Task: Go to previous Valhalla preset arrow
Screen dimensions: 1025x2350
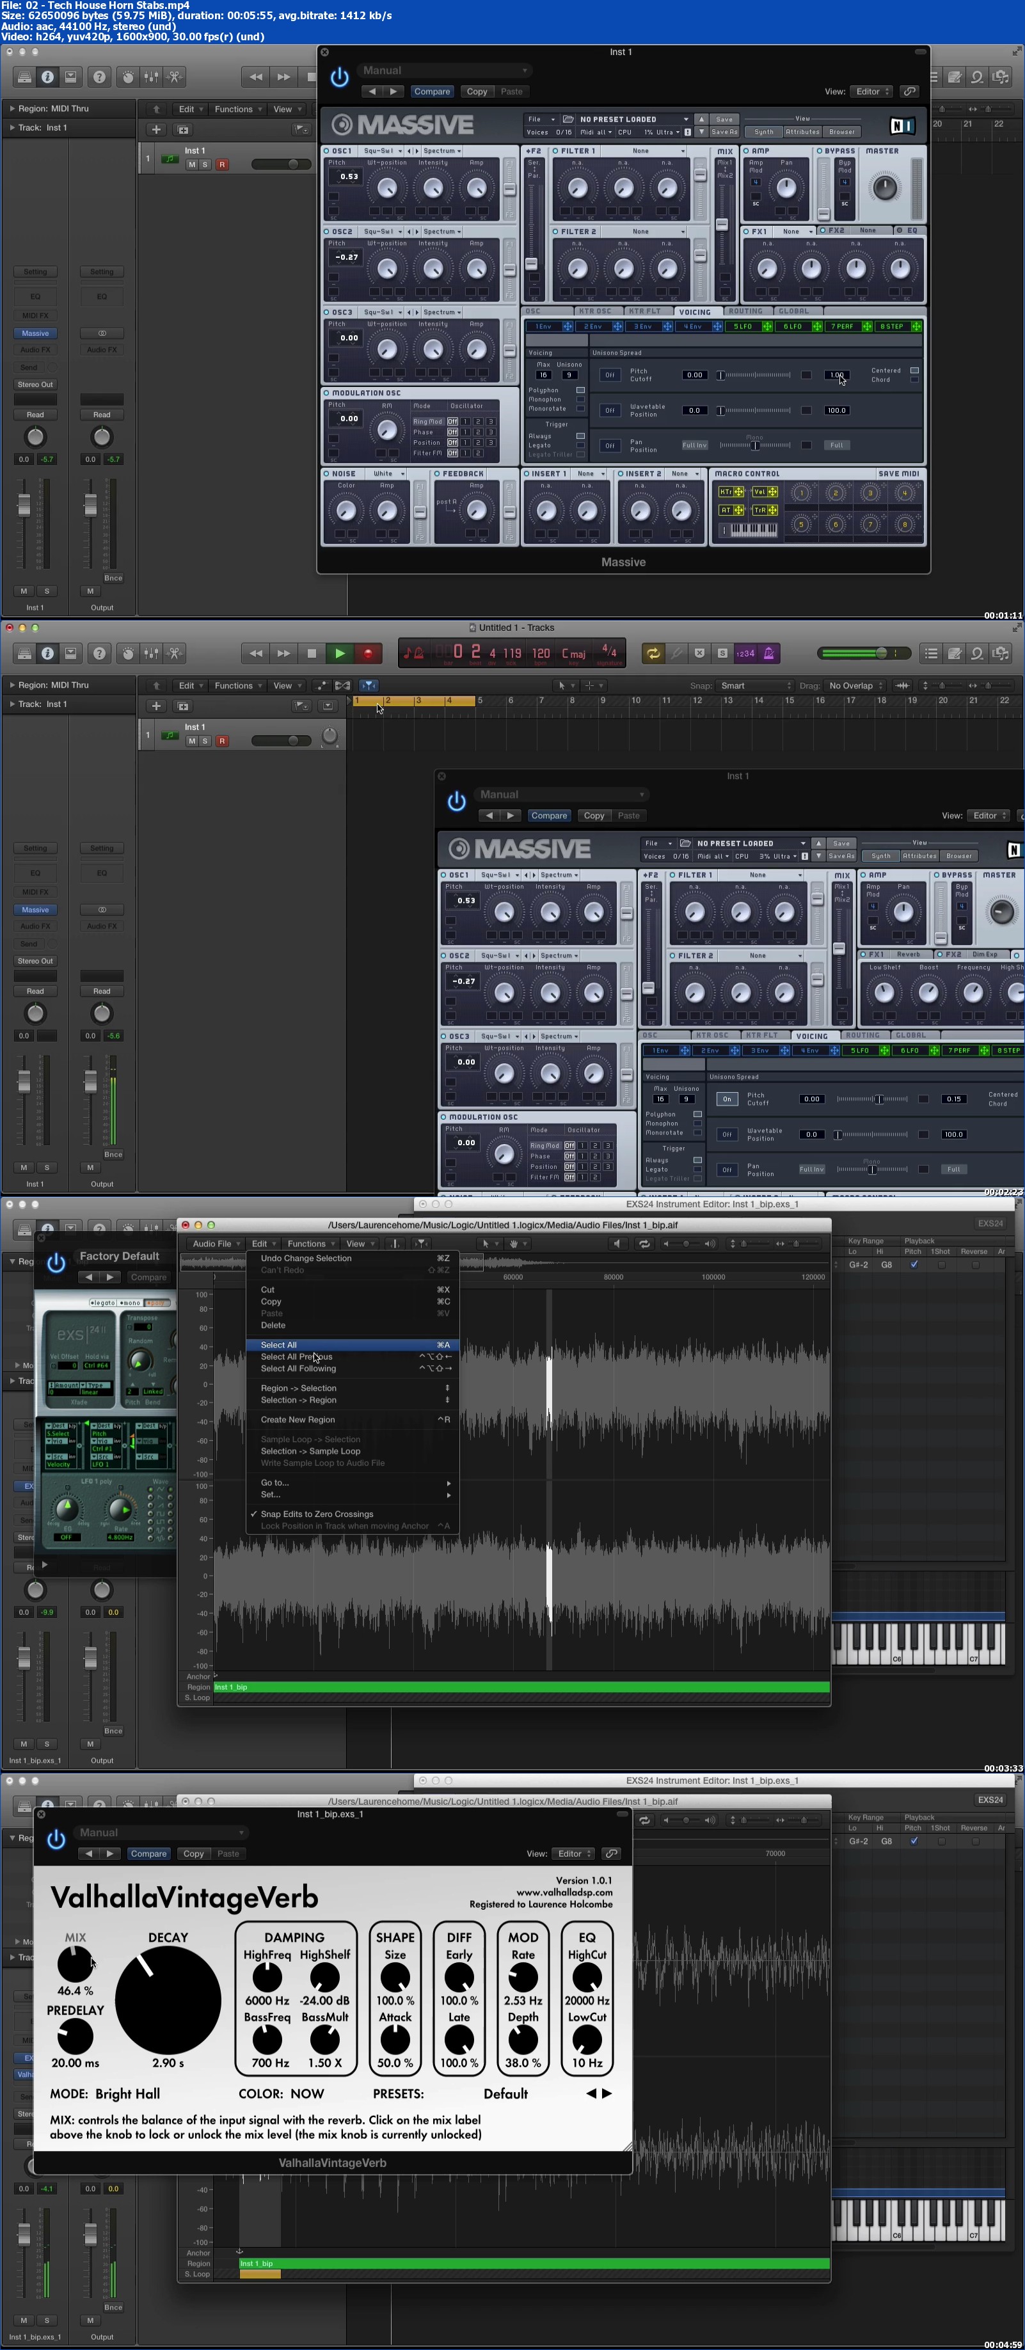Action: 591,2093
